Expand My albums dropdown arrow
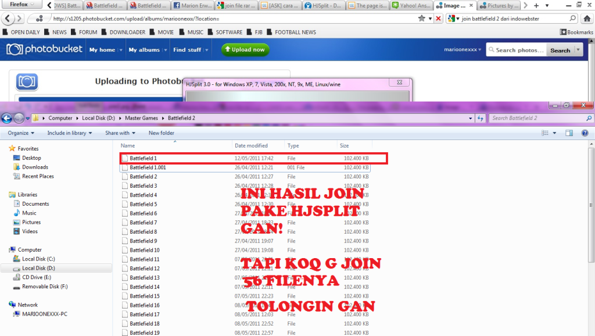 click(x=166, y=50)
